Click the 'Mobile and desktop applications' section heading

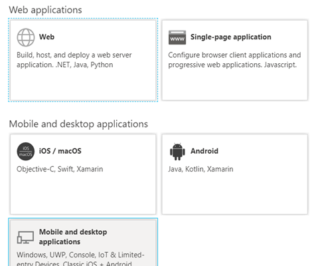[x=78, y=124]
